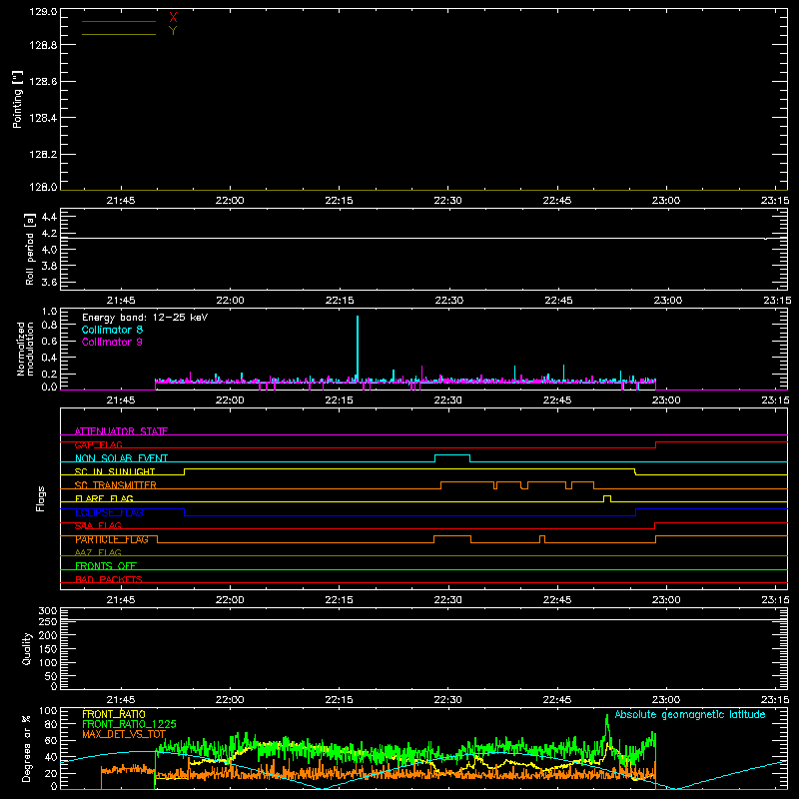Click the 4.4 tick on Roll period axis
This screenshot has width=799, height=799.
click(49, 217)
